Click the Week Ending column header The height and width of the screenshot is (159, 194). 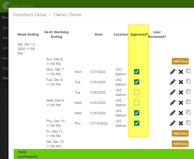28,34
